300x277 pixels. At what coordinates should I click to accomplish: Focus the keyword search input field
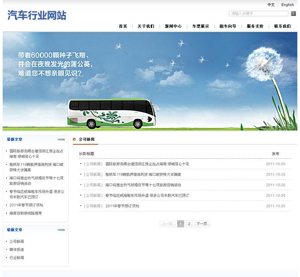pos(258,14)
